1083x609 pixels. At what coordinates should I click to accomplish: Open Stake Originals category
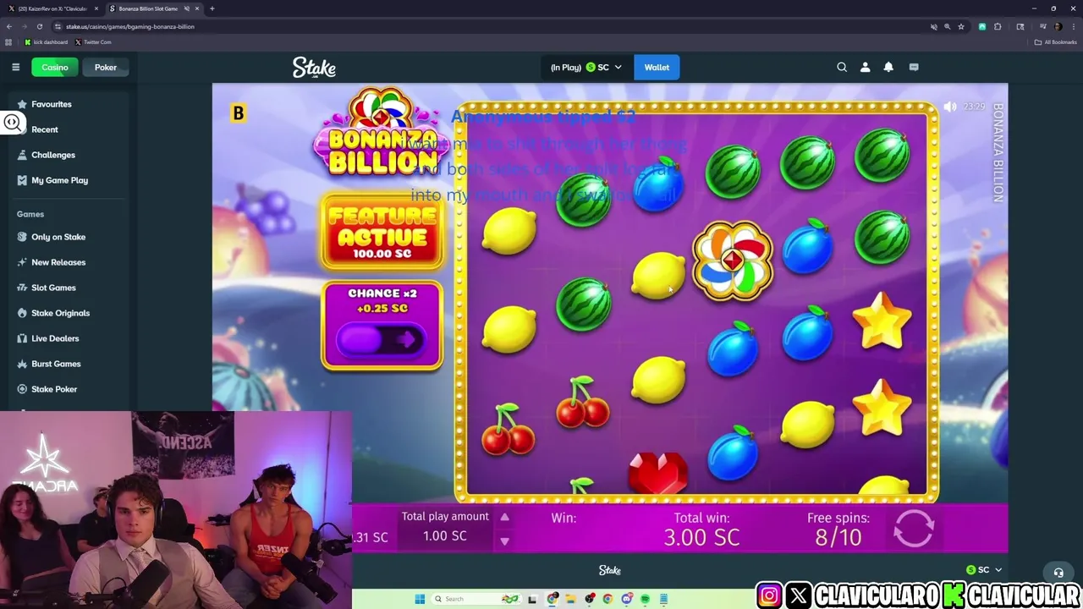pyautogui.click(x=60, y=313)
